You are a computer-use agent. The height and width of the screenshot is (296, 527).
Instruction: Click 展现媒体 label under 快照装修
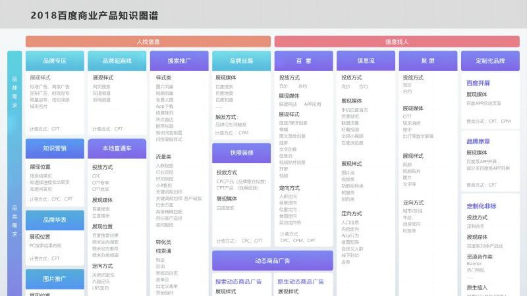[227, 199]
